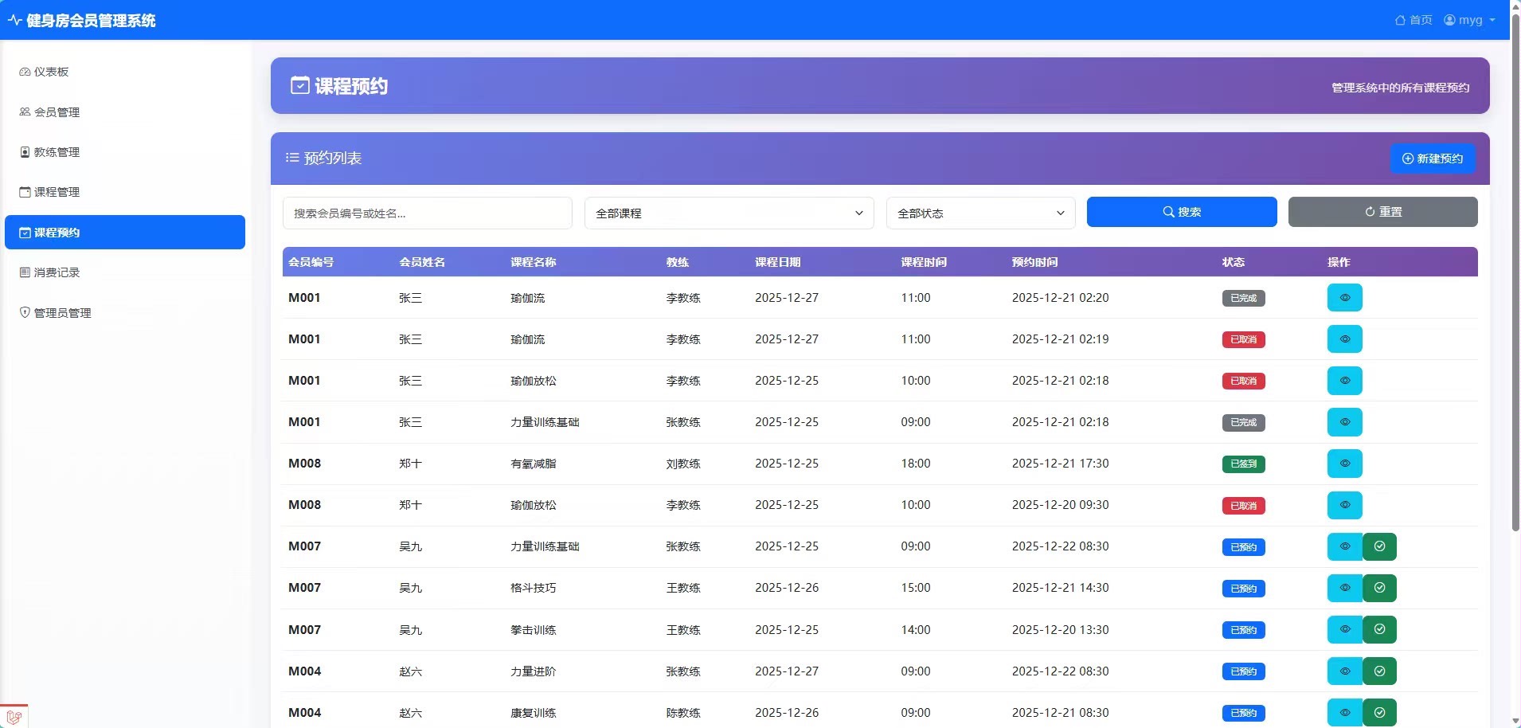1521x728 pixels.
Task: View details of 吴九's 拳击训练 booking
Action: tap(1344, 629)
